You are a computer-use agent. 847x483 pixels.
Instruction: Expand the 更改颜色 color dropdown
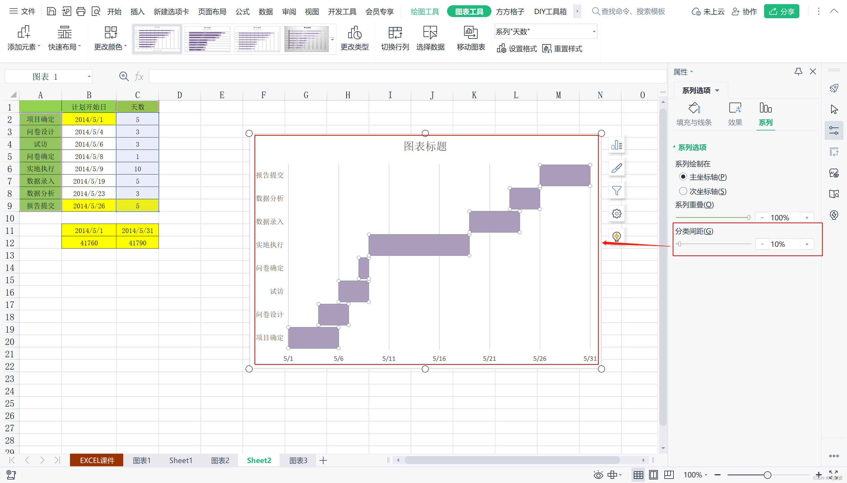coord(110,38)
